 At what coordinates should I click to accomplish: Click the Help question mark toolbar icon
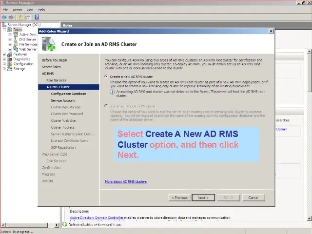click(x=37, y=17)
